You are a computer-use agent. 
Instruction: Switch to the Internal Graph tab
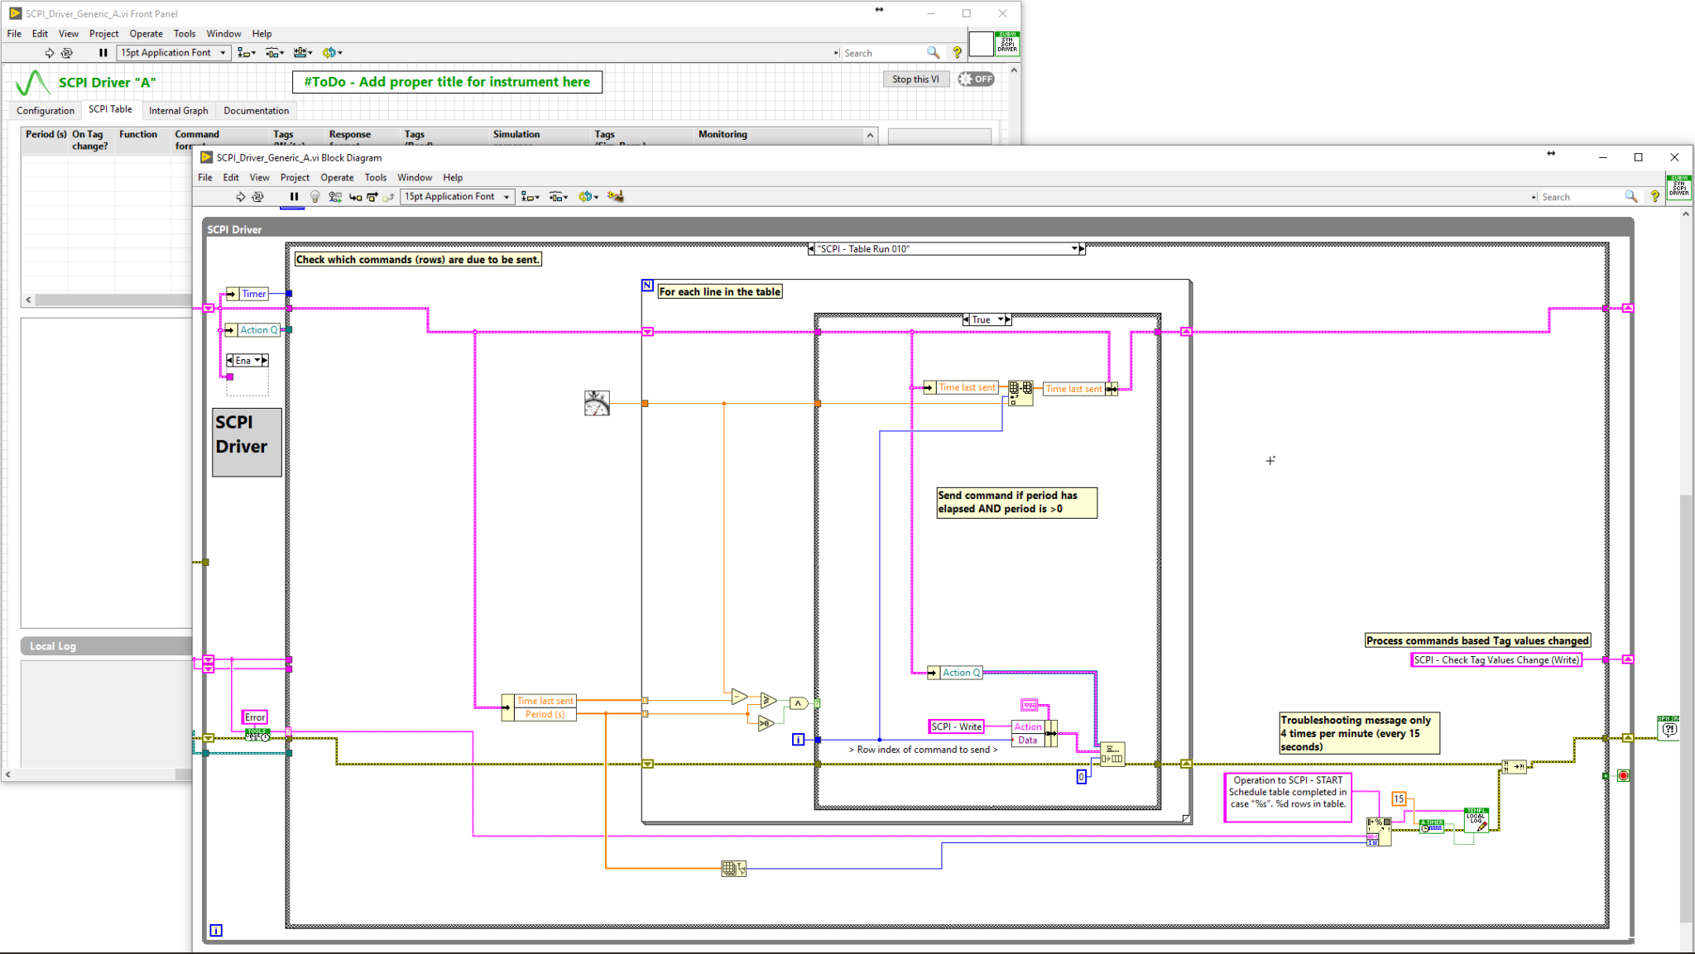point(179,111)
